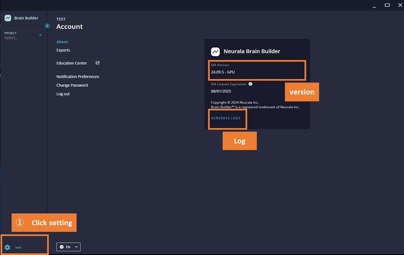Viewport: 404px width, 255px height.
Task: Collapse the left sidebar with the chevron
Action: coord(47,26)
